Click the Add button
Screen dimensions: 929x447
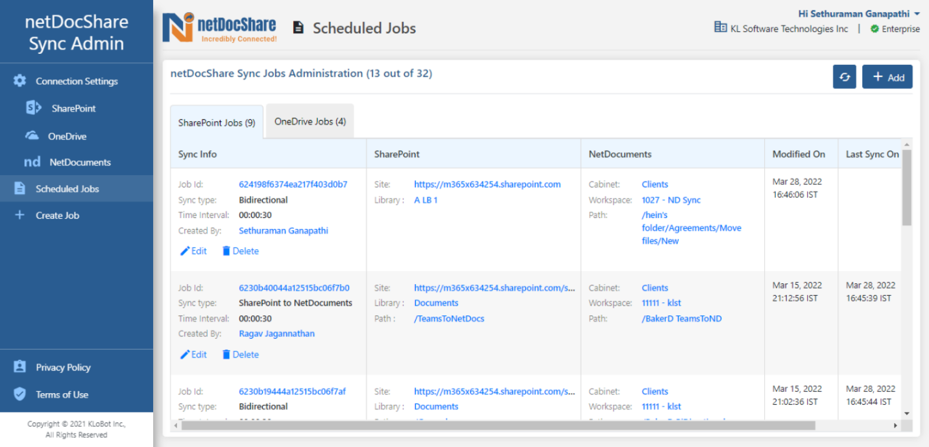[x=887, y=77]
